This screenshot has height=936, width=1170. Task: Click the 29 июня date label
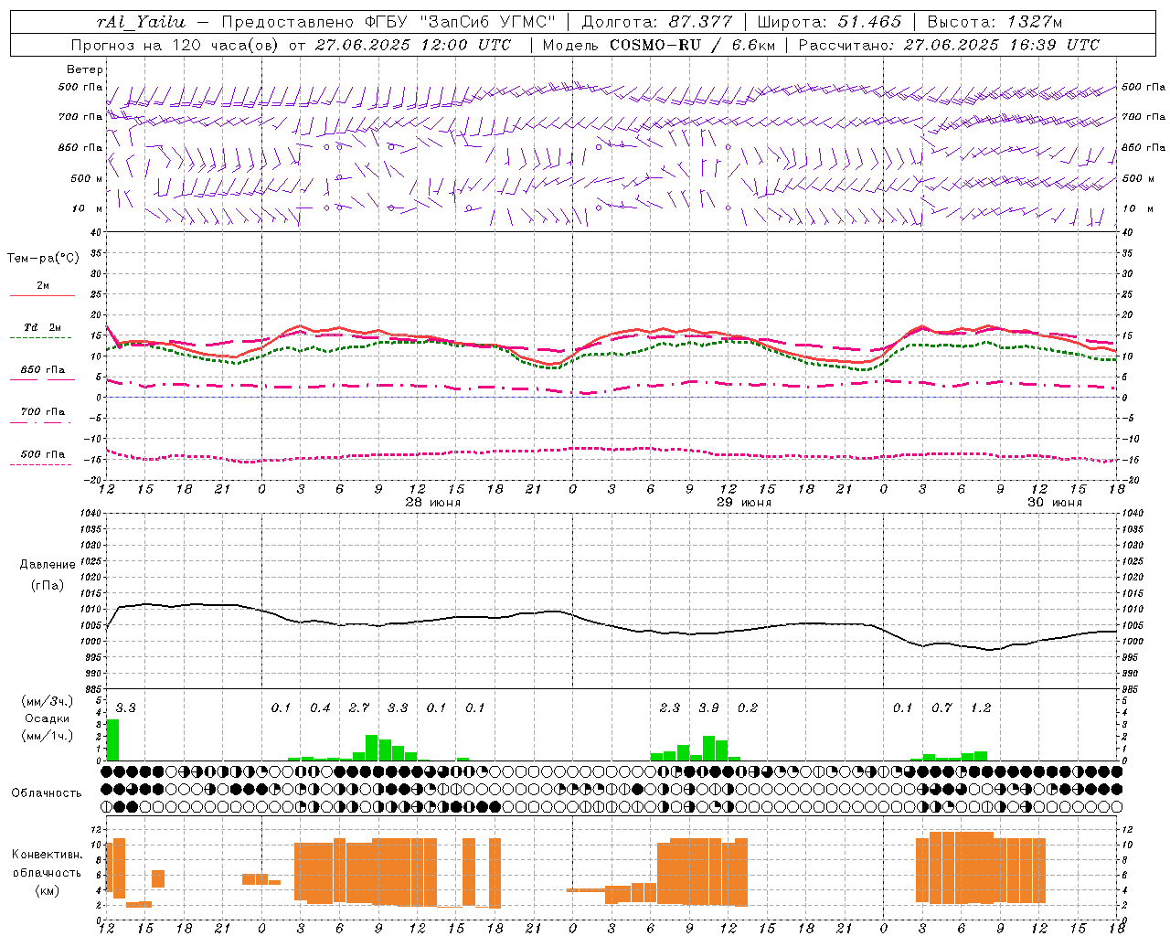743,503
